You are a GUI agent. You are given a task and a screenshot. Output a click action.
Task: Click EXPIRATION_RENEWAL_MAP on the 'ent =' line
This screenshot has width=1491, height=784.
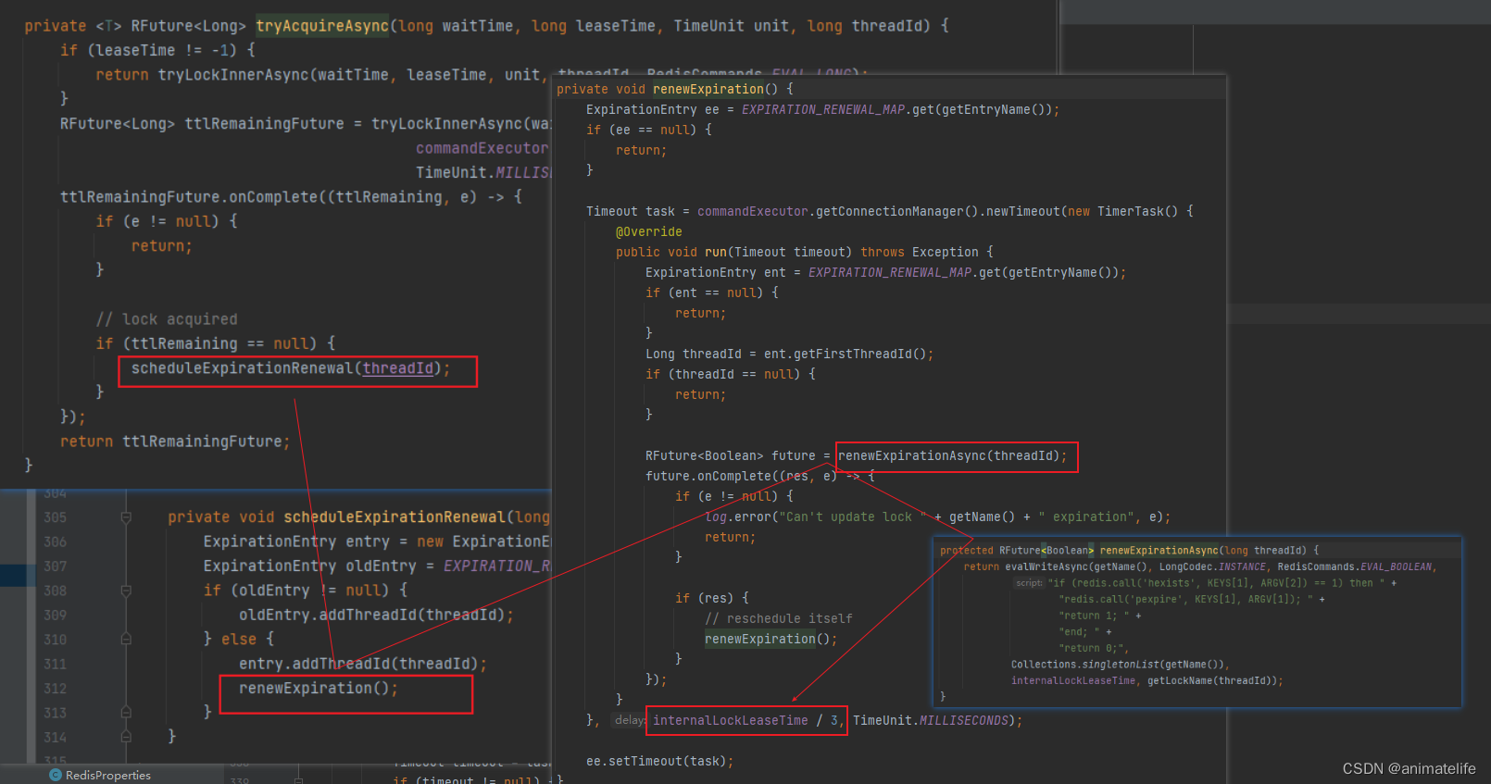(x=890, y=272)
